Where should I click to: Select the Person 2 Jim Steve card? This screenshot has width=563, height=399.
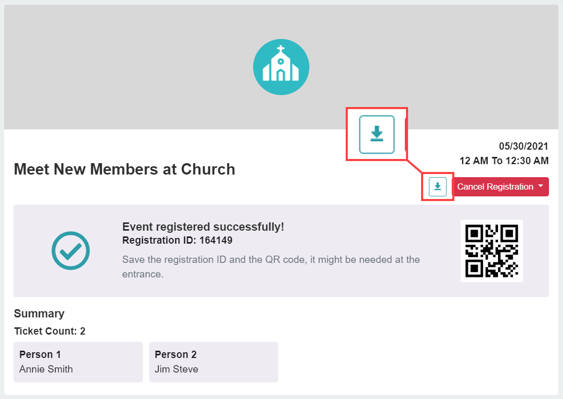[x=214, y=362]
